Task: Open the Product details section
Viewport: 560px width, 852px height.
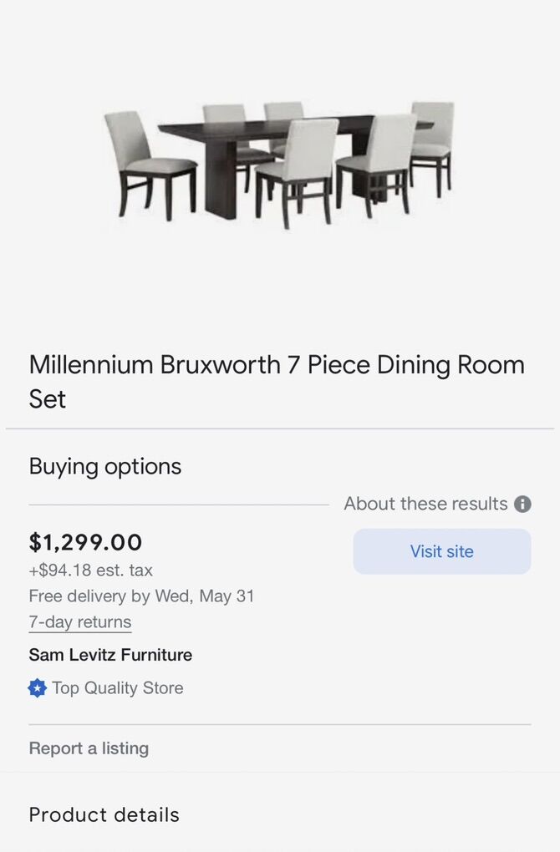Action: pyautogui.click(x=104, y=815)
